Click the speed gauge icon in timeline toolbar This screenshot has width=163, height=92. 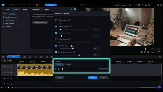click(47, 57)
